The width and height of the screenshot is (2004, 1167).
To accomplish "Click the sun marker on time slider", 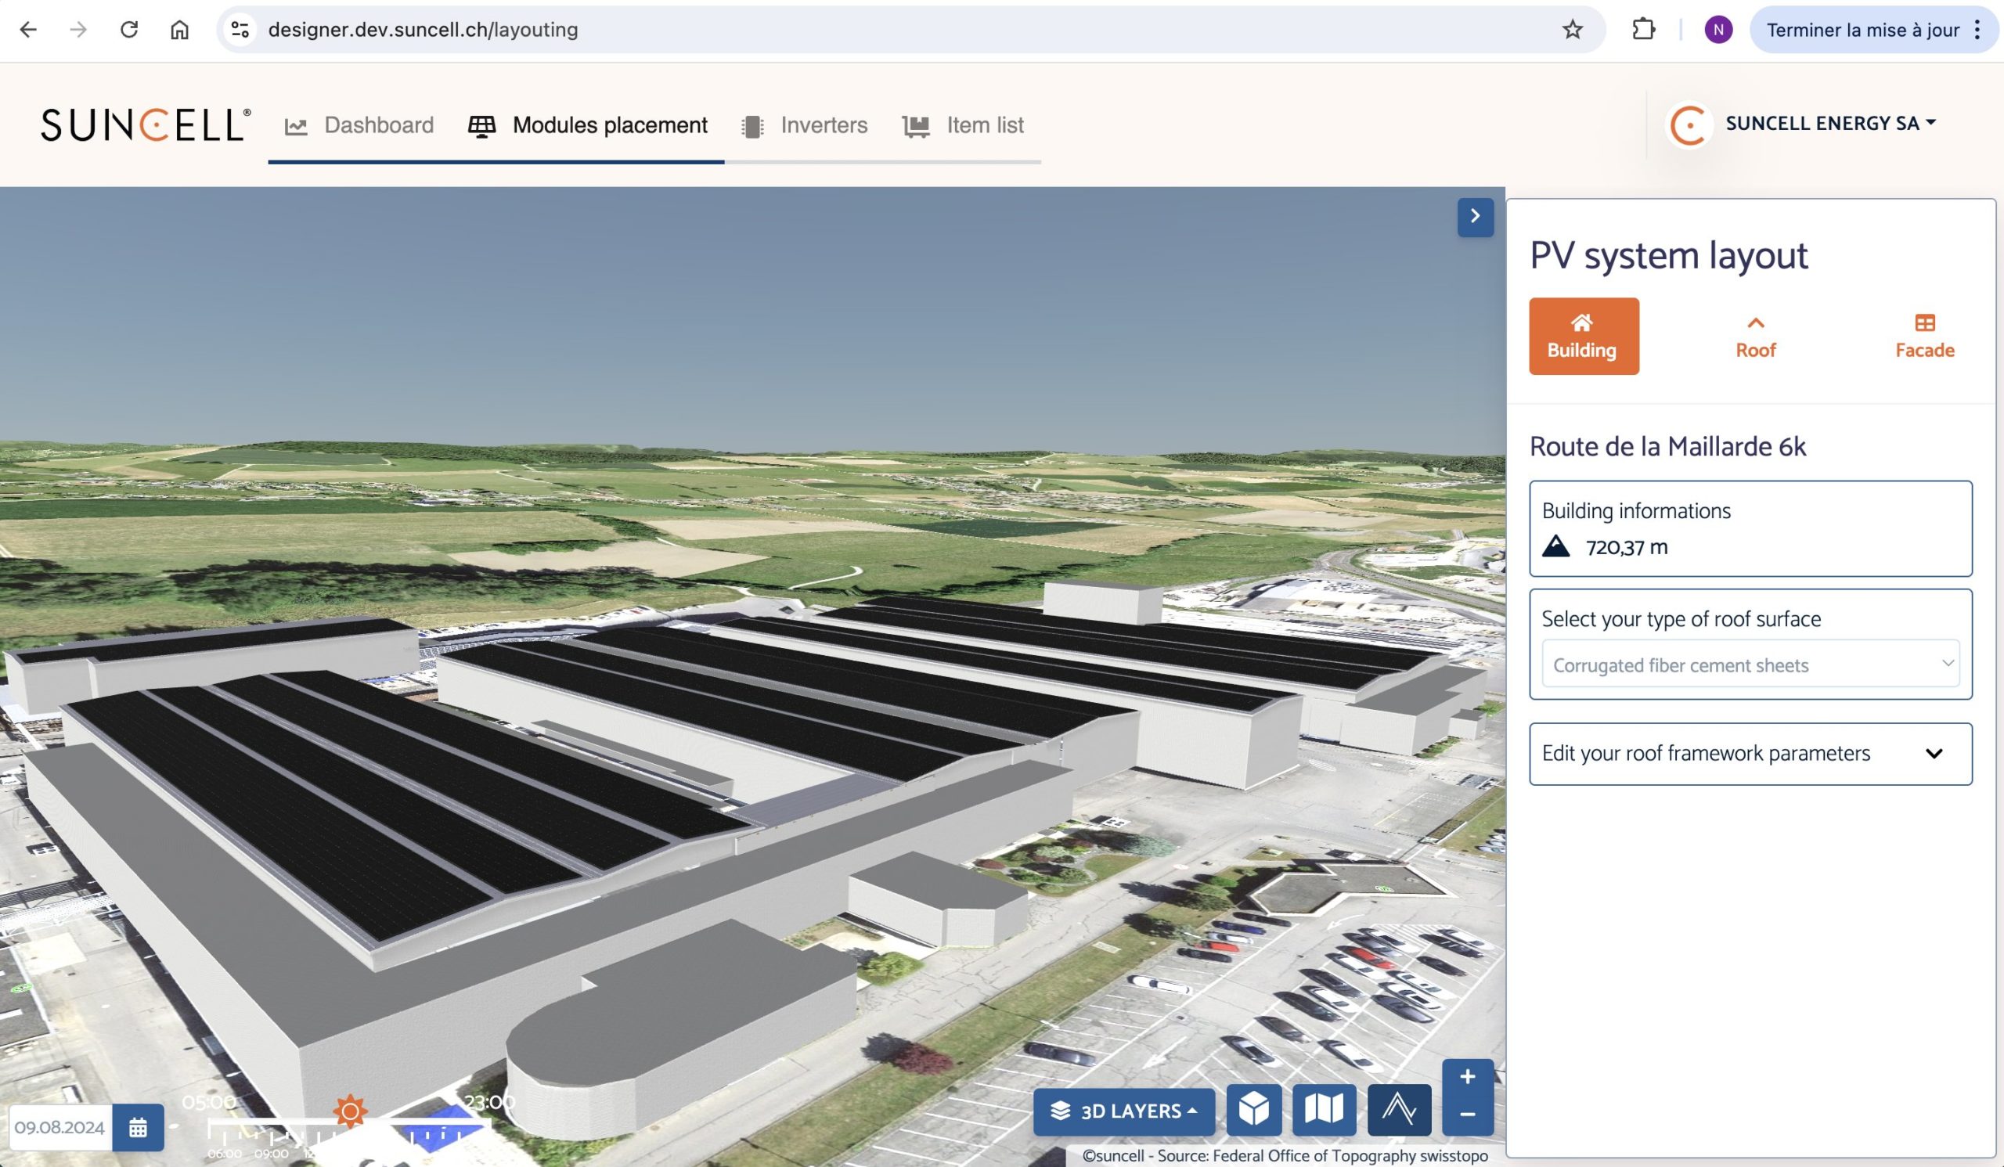I will [x=350, y=1111].
